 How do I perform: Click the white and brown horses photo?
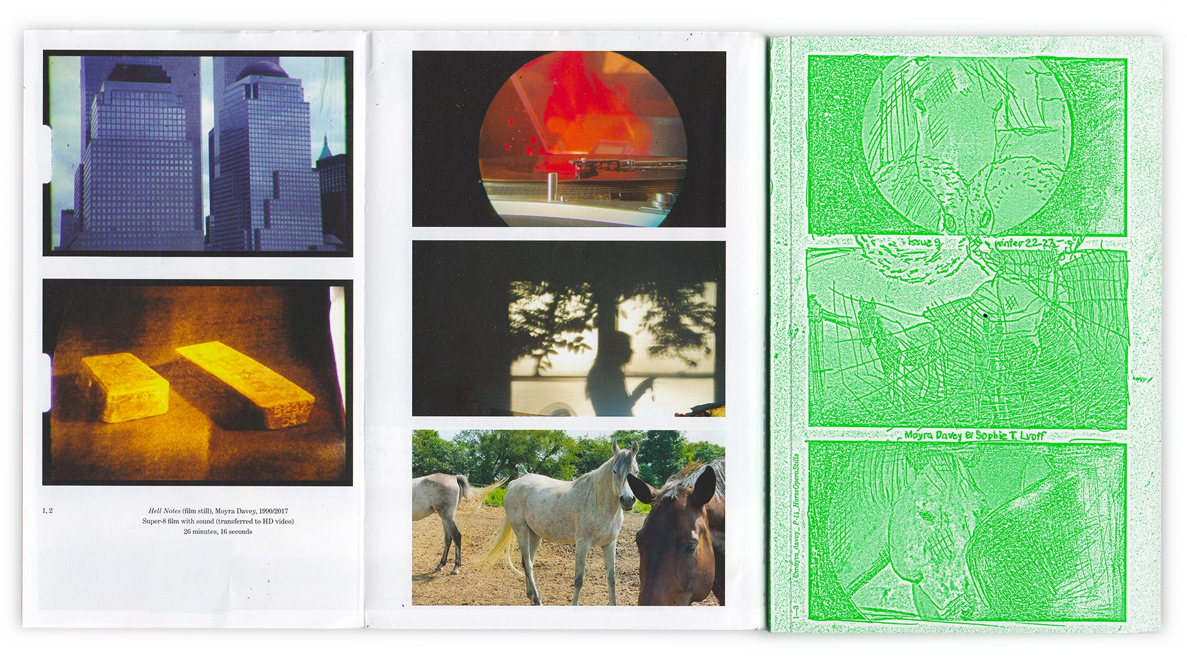tap(569, 517)
